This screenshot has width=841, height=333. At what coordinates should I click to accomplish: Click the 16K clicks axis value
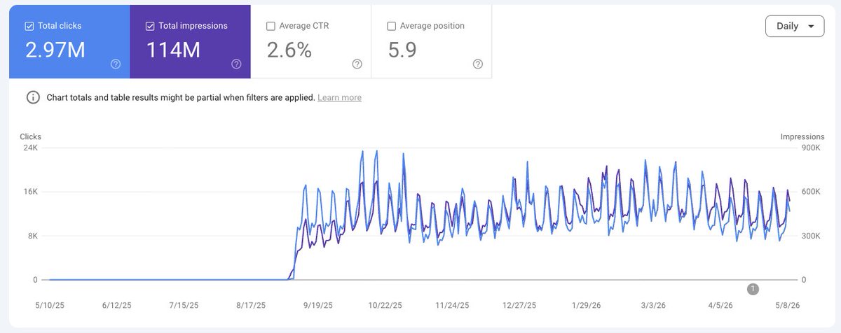[x=30, y=192]
